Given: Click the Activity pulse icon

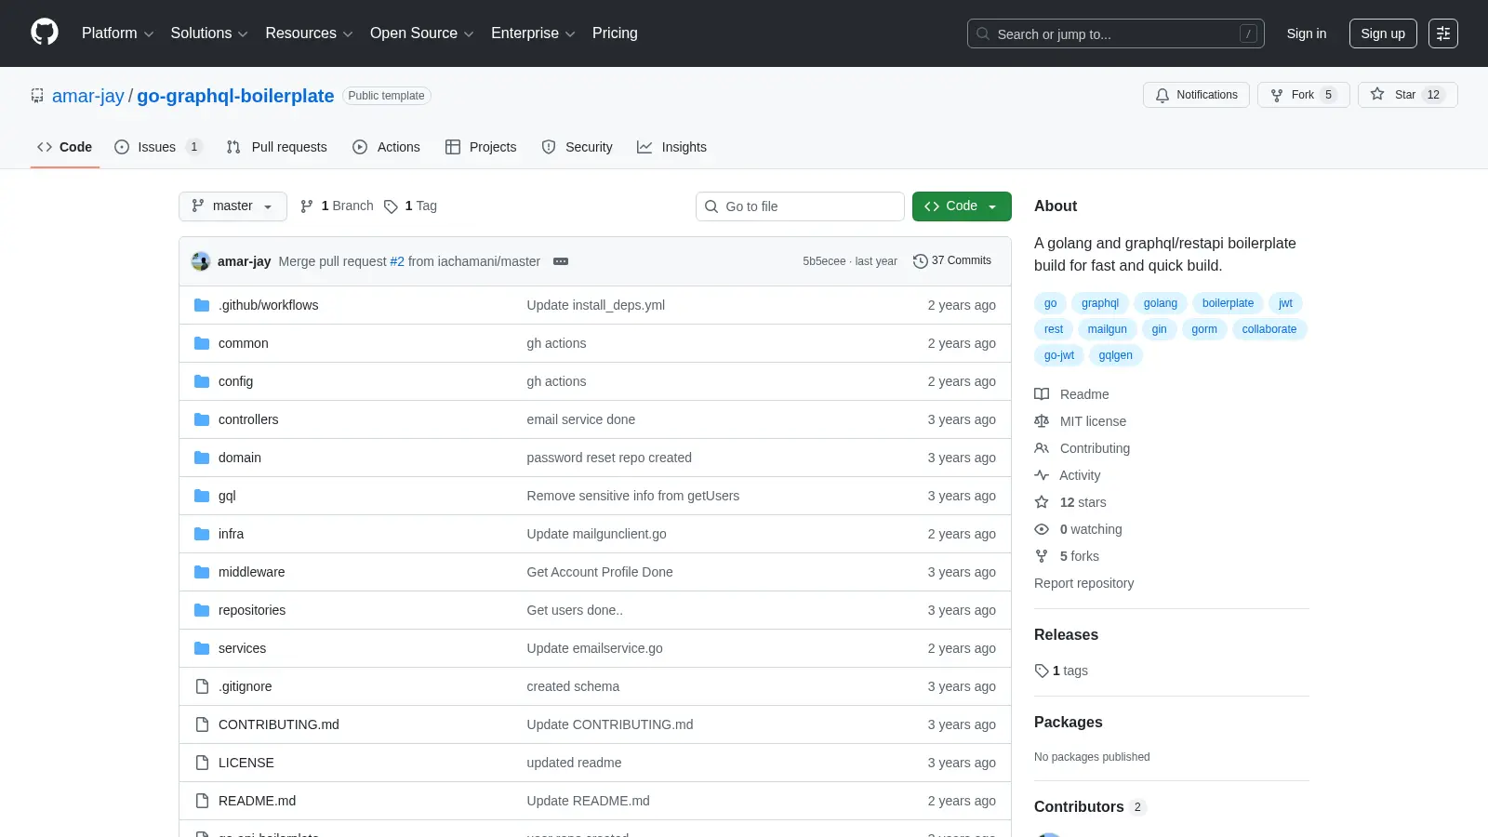Looking at the screenshot, I should pyautogui.click(x=1042, y=475).
